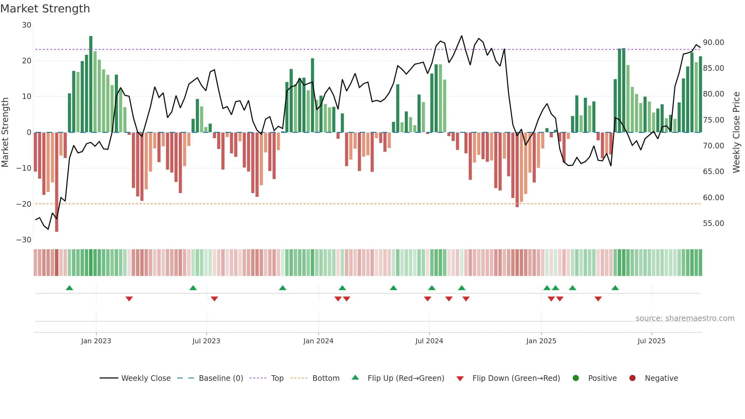Click the Jul 2025 x-axis label
Image resolution: width=745 pixels, height=419 pixels.
coord(652,341)
